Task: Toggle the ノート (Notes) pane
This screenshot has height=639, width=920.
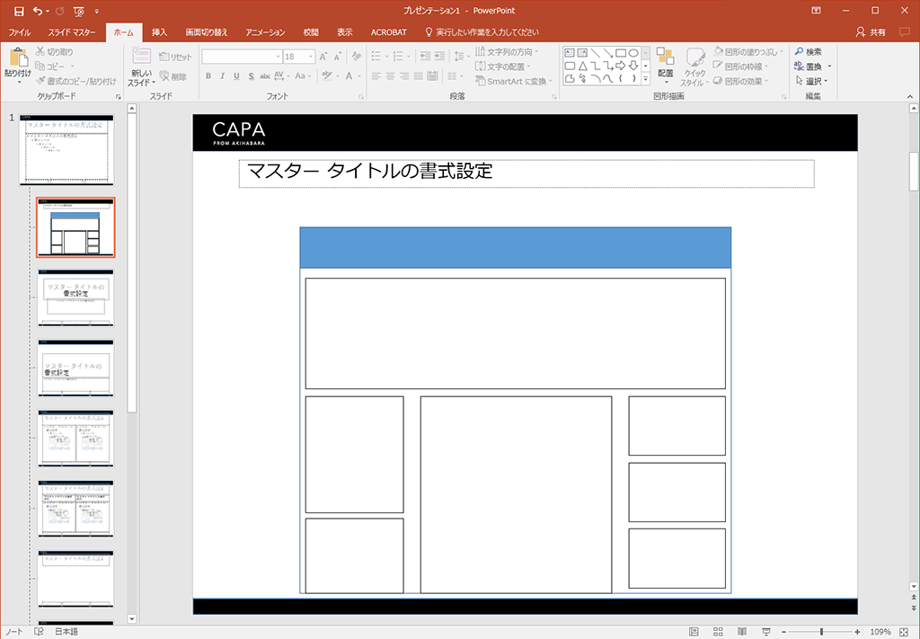Action: click(14, 632)
